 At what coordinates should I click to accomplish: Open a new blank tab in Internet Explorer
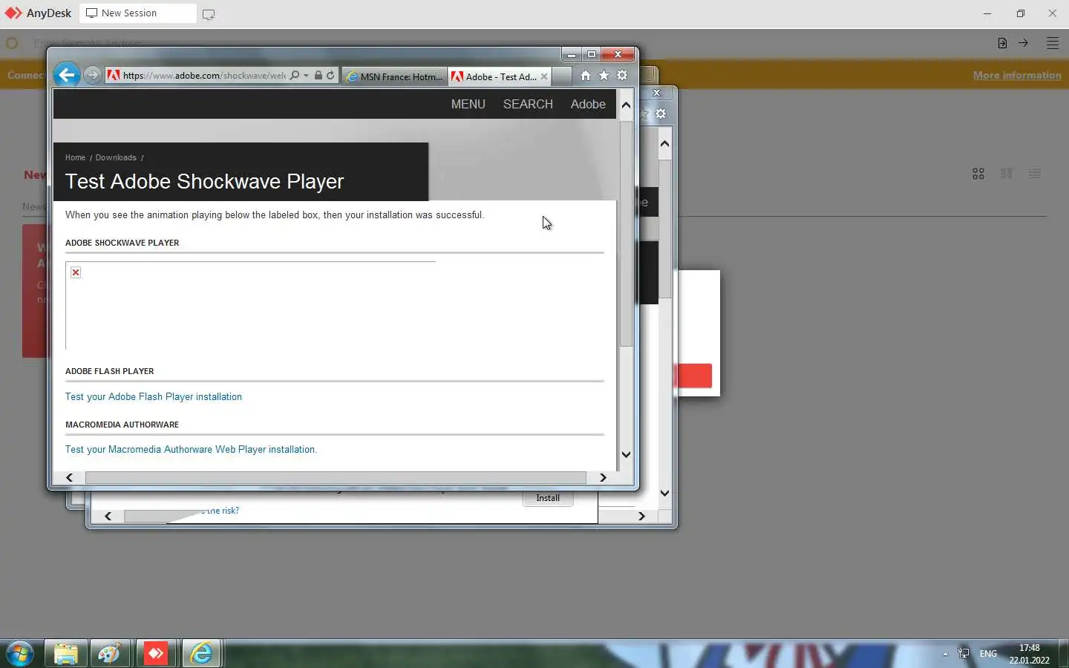[562, 76]
